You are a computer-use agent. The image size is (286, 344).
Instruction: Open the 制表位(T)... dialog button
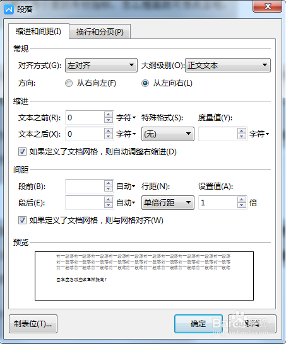pyautogui.click(x=33, y=324)
